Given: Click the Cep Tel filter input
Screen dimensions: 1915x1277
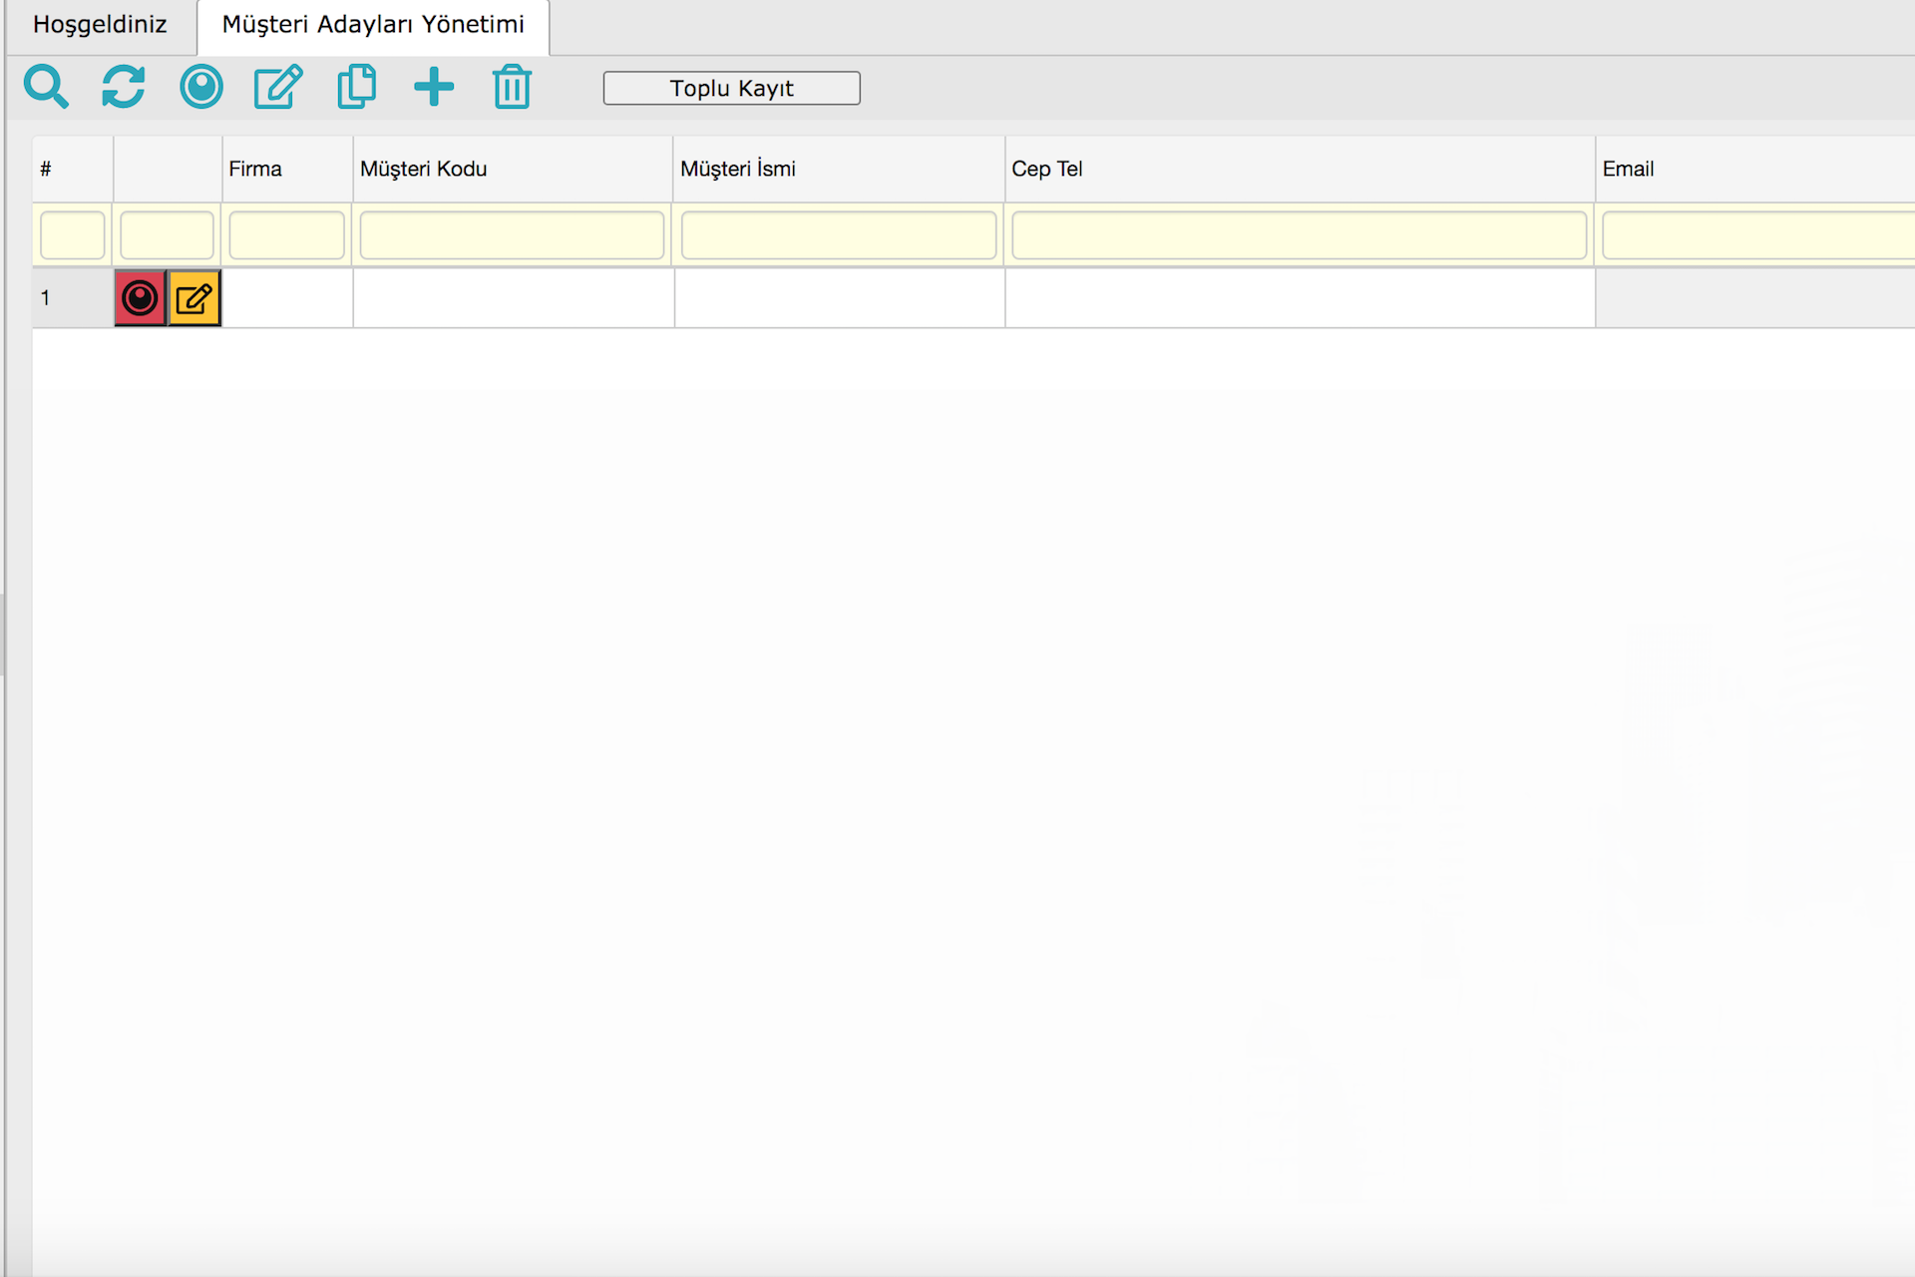Looking at the screenshot, I should 1299,235.
